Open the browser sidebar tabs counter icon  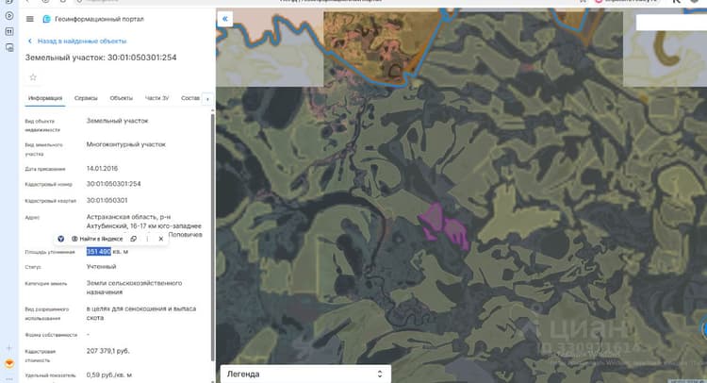coord(9,31)
